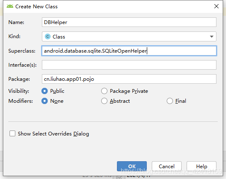Click the blue Class icon in Kind
The image size is (226, 179).
pyautogui.click(x=48, y=36)
